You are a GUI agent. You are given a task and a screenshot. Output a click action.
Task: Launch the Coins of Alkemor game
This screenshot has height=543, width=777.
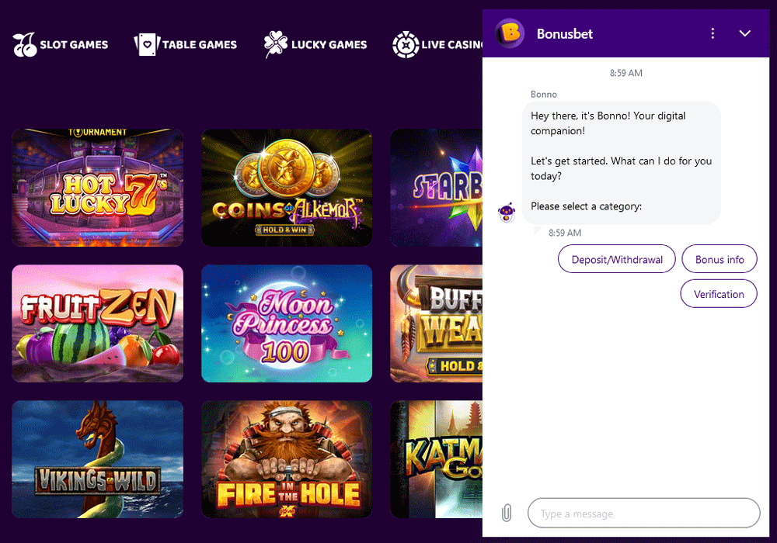pyautogui.click(x=287, y=188)
